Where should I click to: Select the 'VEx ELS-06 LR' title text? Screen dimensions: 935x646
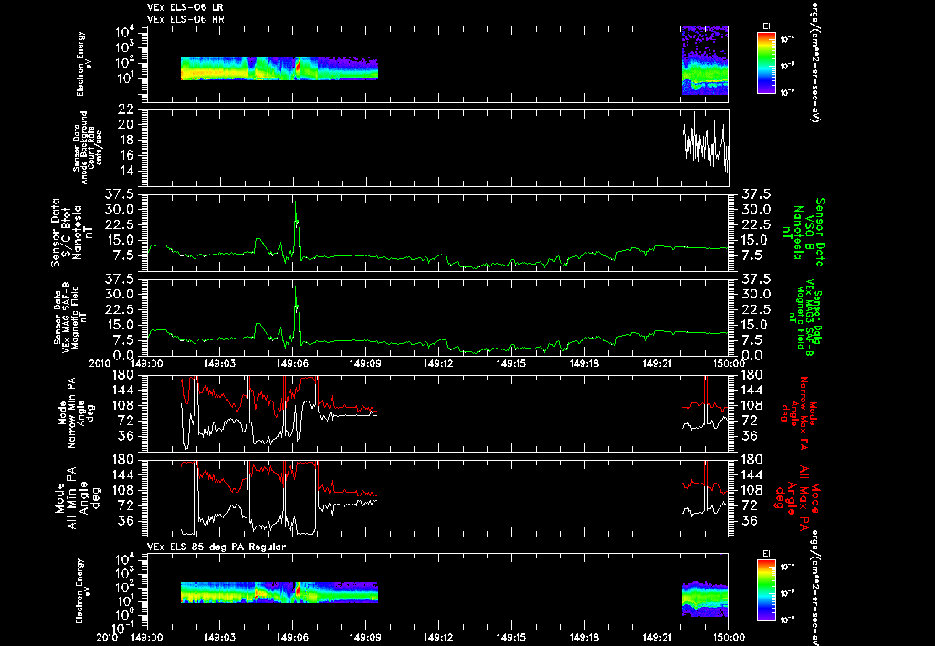click(x=185, y=7)
